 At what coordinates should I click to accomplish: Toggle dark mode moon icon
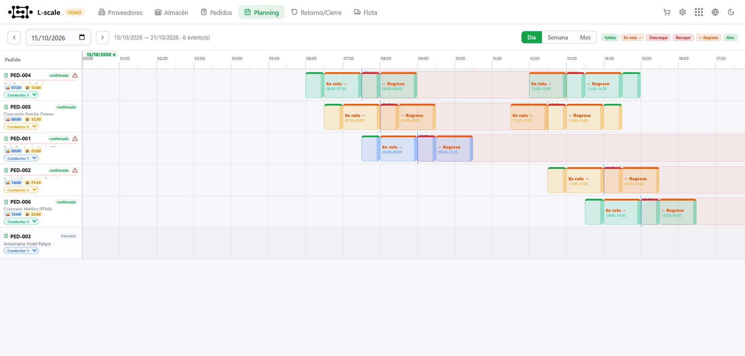tap(731, 12)
